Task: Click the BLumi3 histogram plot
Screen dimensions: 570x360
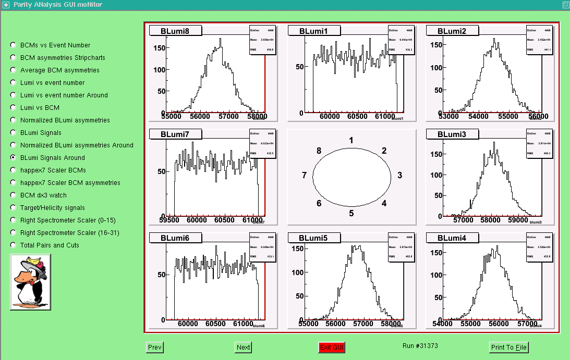Action: 490,177
